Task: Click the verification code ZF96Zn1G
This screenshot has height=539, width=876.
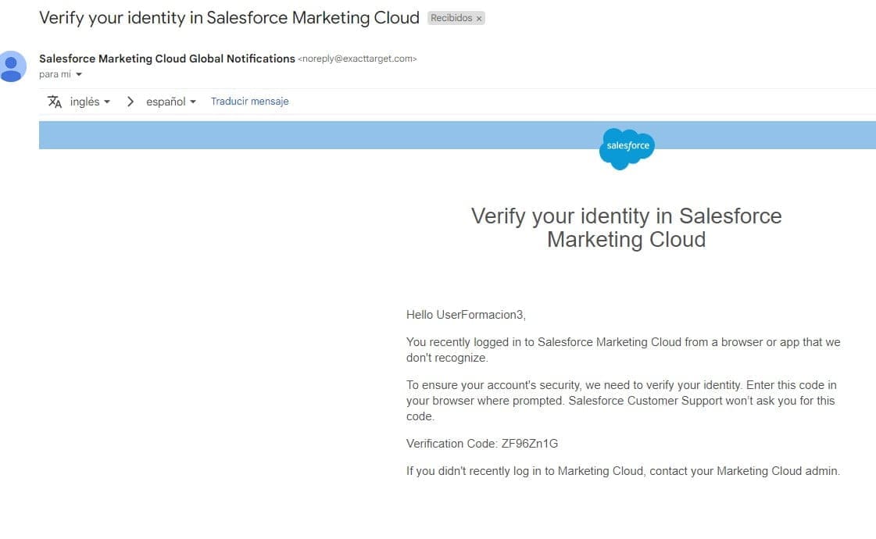Action: pyautogui.click(x=529, y=444)
